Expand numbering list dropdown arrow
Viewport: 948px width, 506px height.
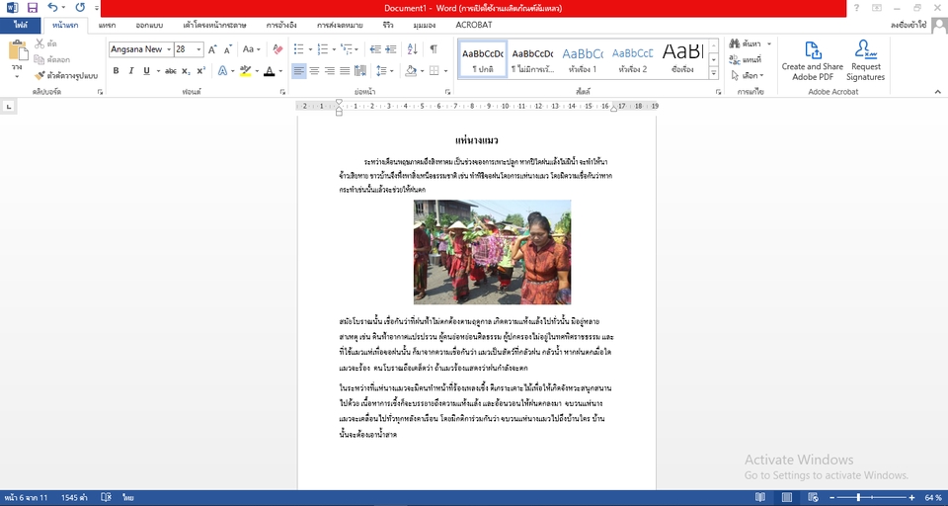334,49
